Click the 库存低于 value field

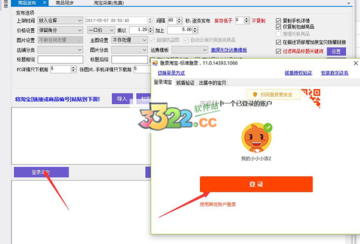pyautogui.click(x=239, y=20)
